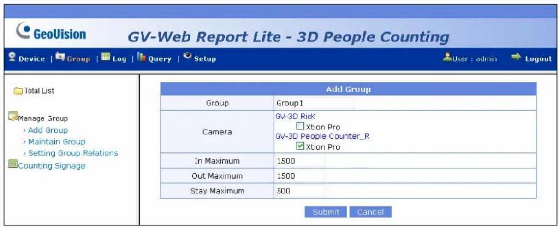The width and height of the screenshot is (559, 228).
Task: Click the Stay Maximum input field
Action: pyautogui.click(x=300, y=190)
